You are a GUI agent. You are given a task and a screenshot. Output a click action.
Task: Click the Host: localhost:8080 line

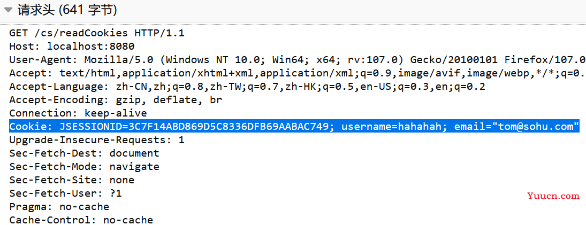(72, 46)
